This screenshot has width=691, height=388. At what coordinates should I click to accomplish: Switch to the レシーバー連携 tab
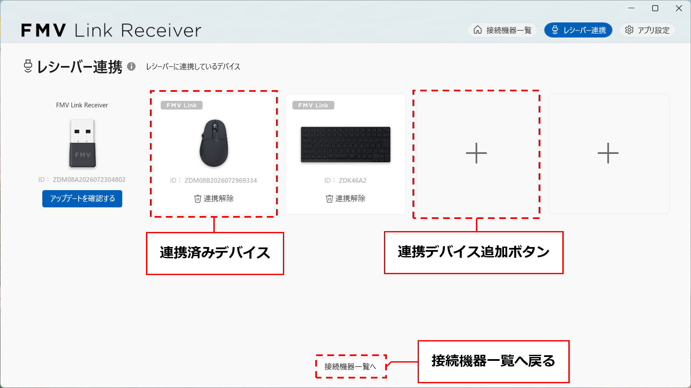tap(578, 30)
